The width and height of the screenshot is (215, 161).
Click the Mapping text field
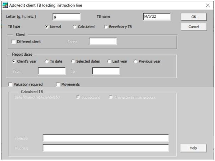[106, 148]
